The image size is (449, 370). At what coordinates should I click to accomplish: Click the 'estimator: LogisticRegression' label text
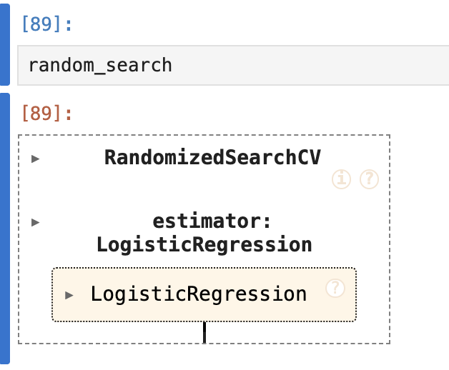[204, 233]
